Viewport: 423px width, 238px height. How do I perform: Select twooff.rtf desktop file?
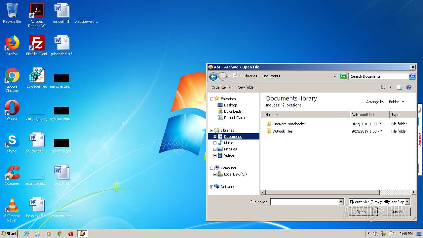[x=61, y=175]
